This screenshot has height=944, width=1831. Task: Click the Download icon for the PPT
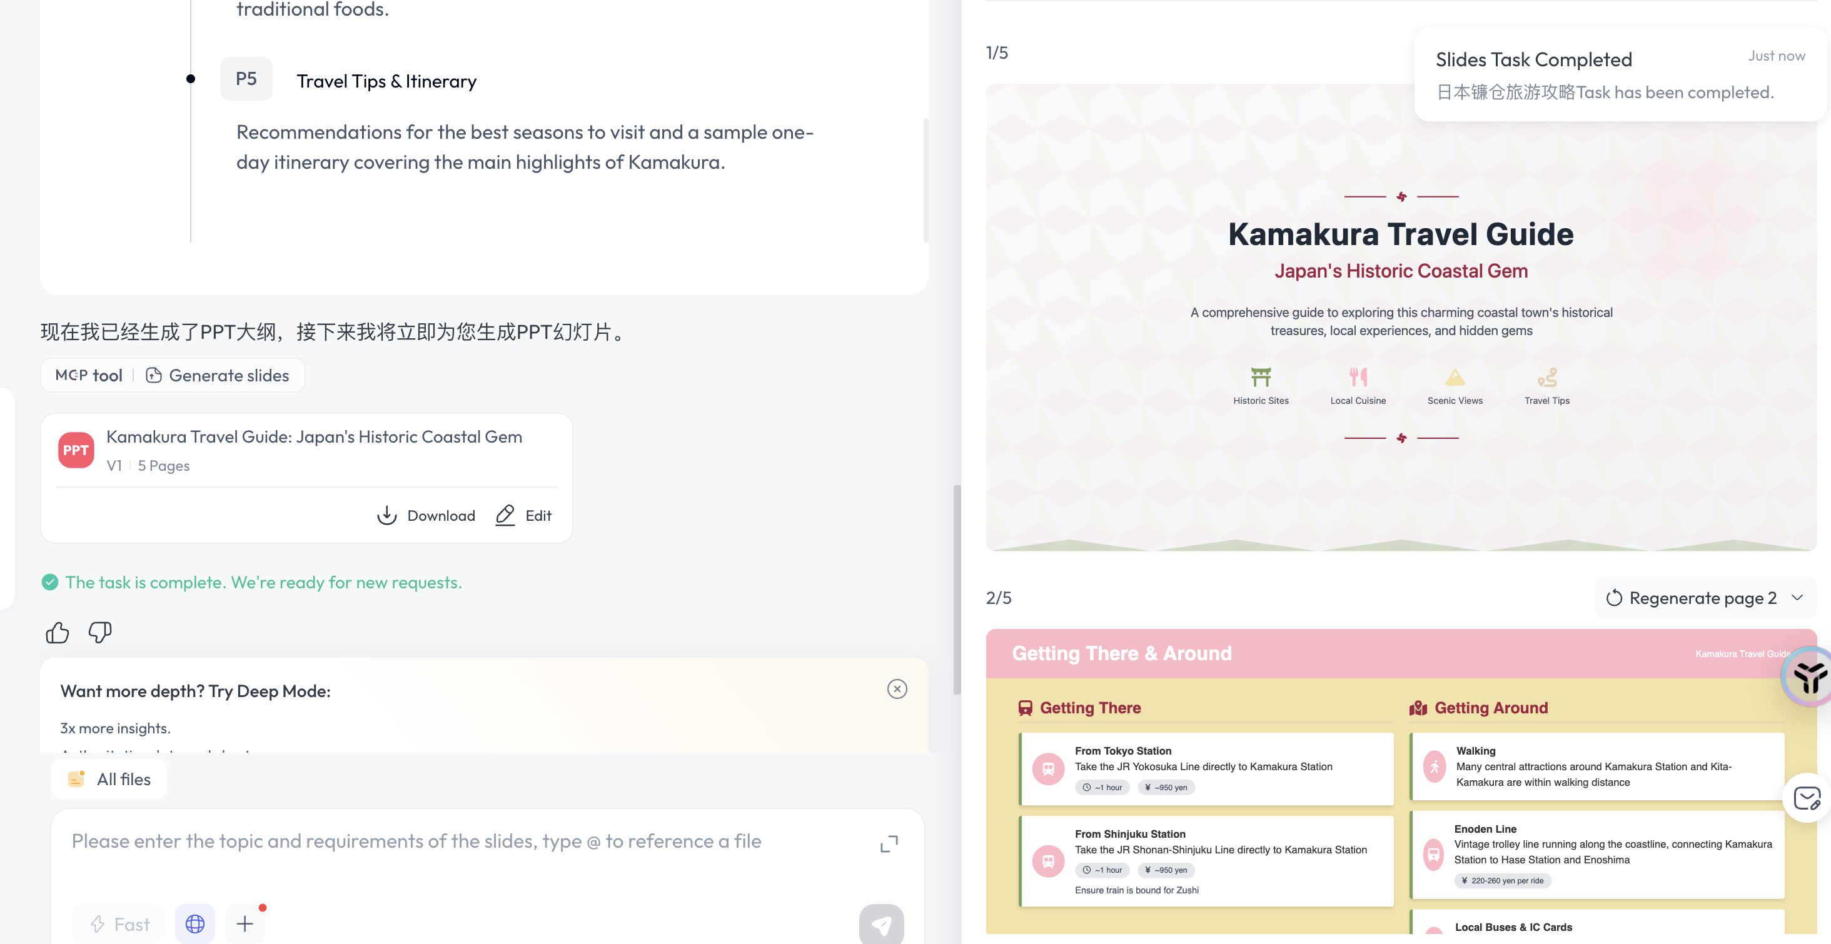coord(386,515)
